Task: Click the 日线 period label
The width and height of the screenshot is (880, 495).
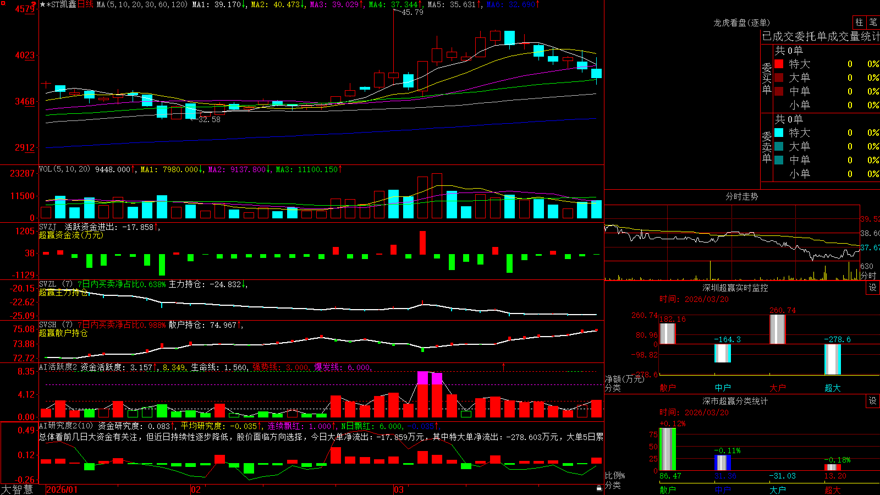Action: pos(85,4)
